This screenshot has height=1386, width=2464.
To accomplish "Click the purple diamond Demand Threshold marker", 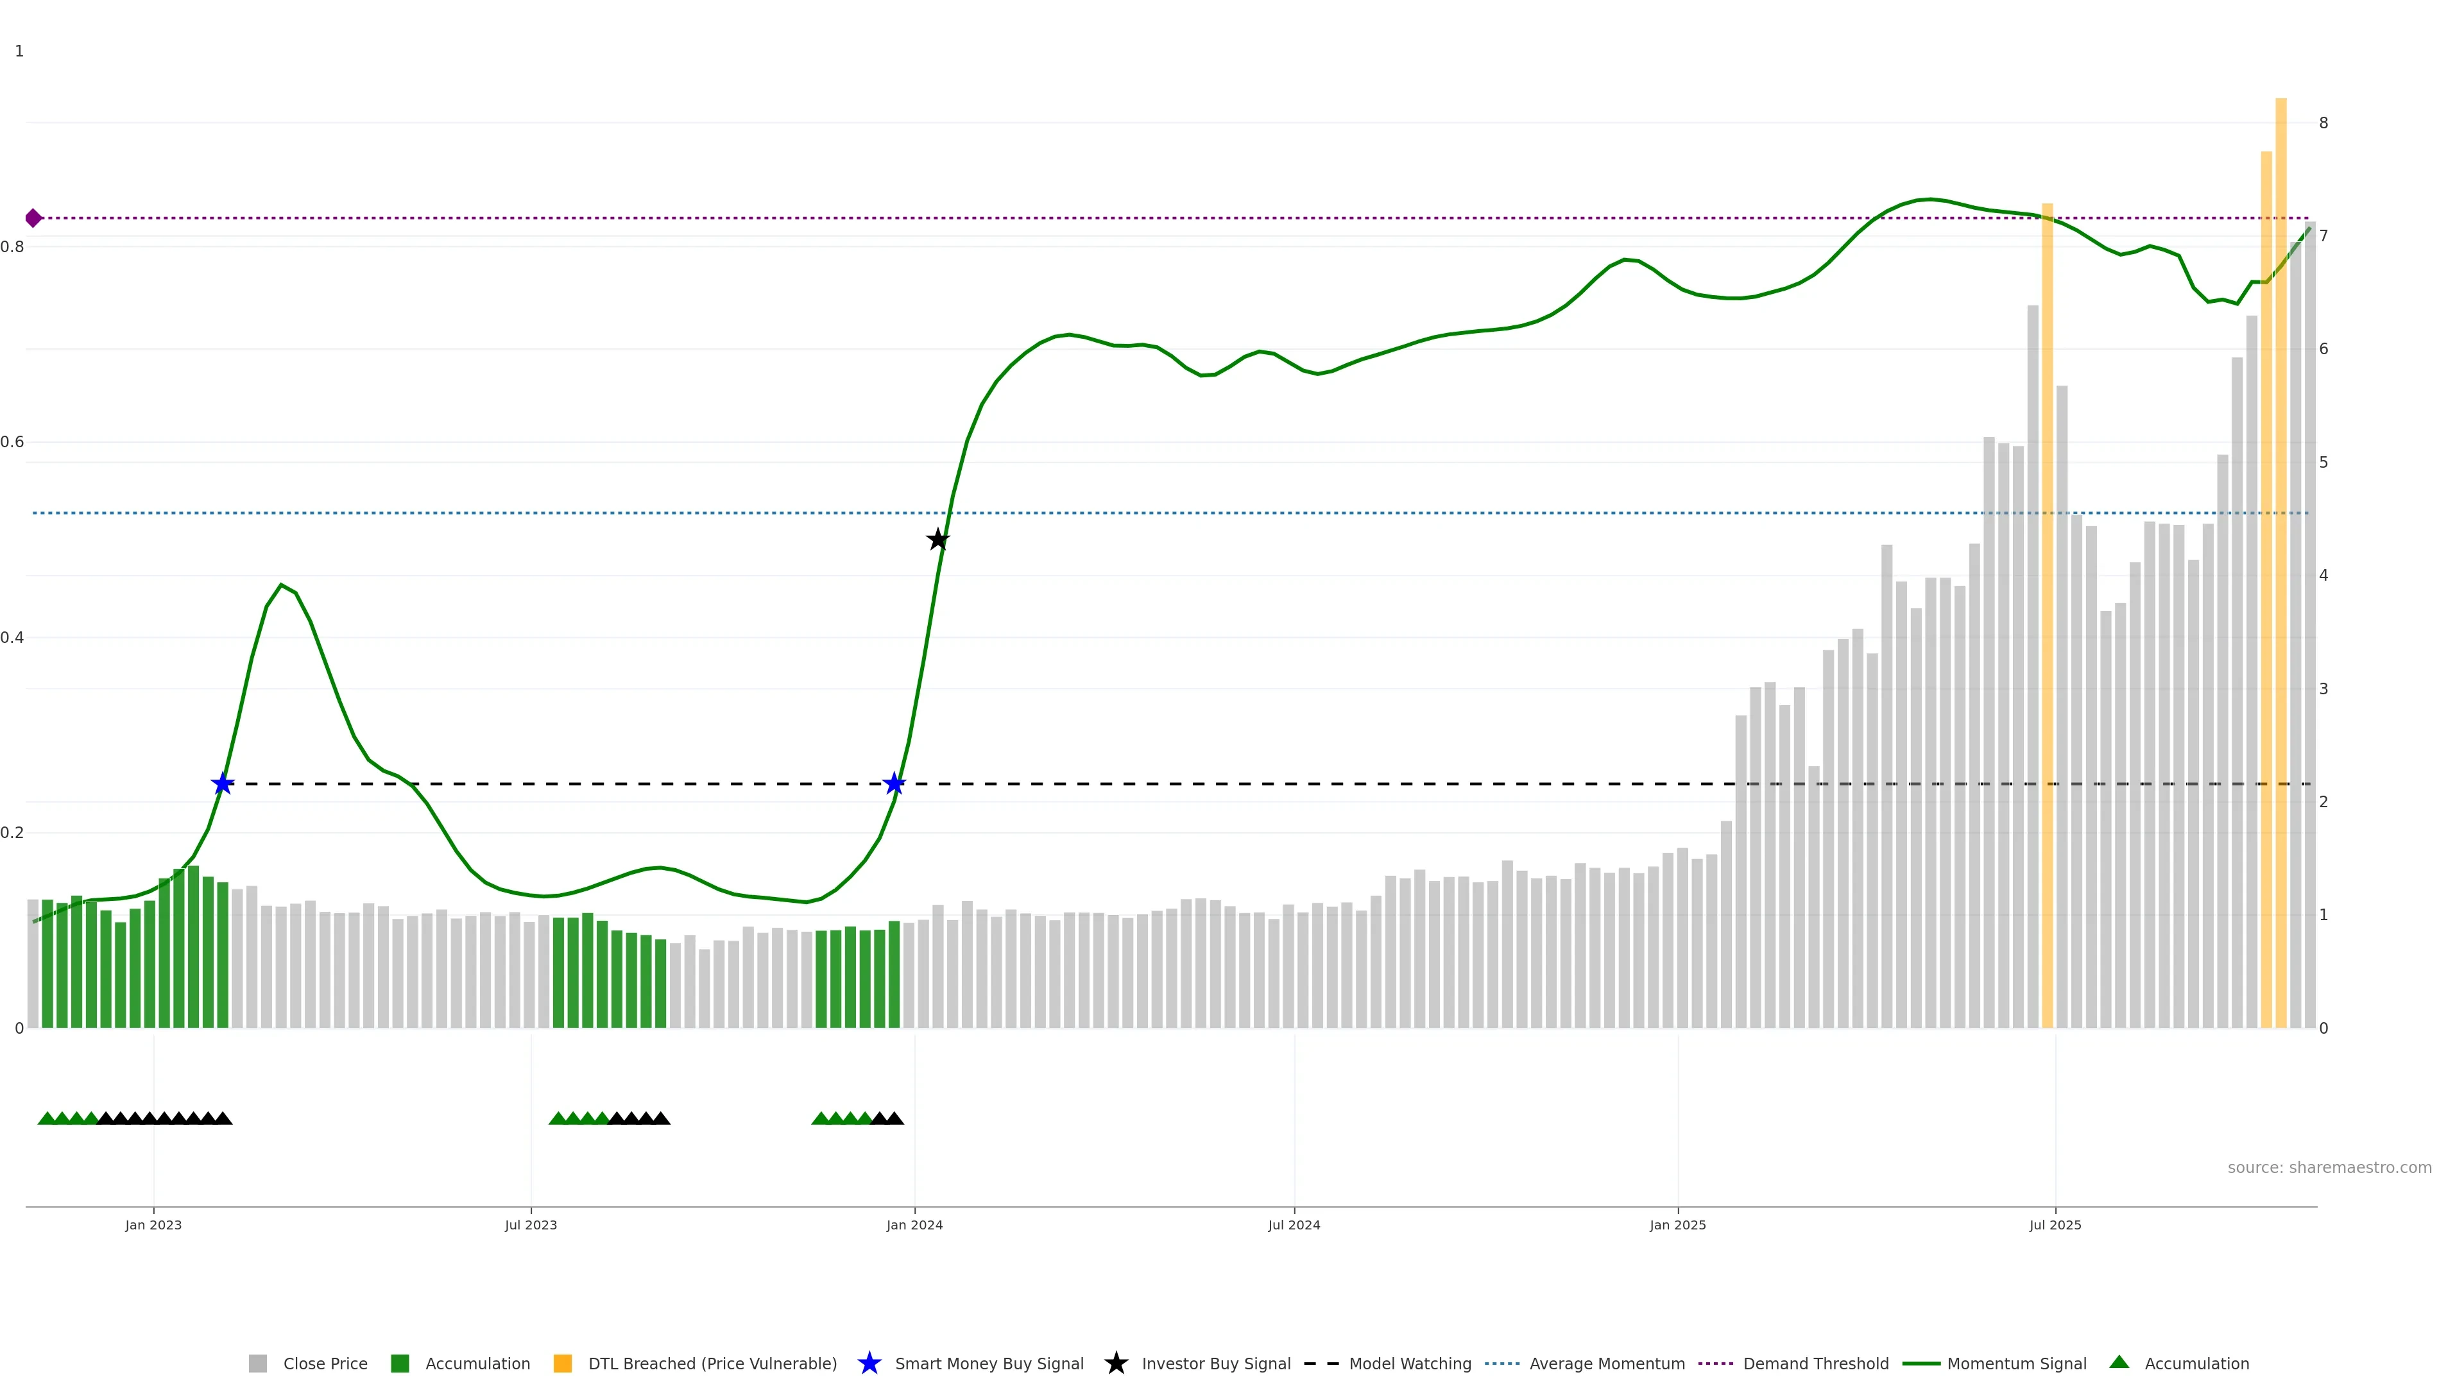I will (33, 218).
